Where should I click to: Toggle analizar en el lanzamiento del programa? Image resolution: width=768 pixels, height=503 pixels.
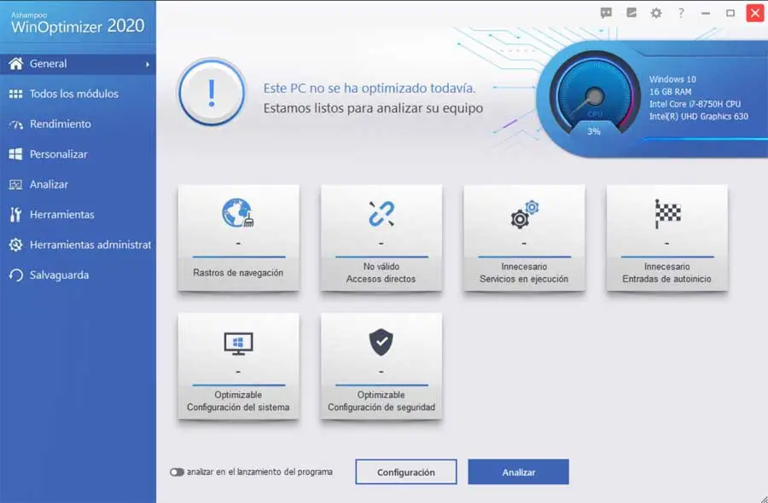177,472
